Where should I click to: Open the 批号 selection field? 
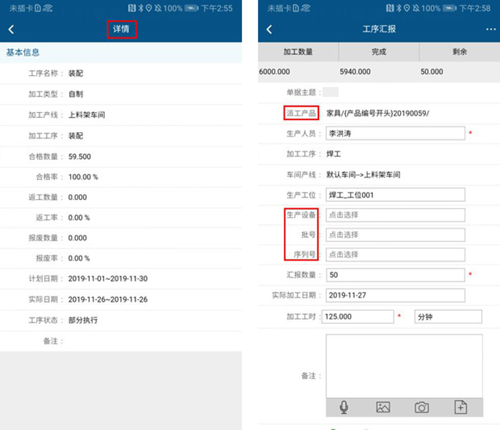[395, 235]
